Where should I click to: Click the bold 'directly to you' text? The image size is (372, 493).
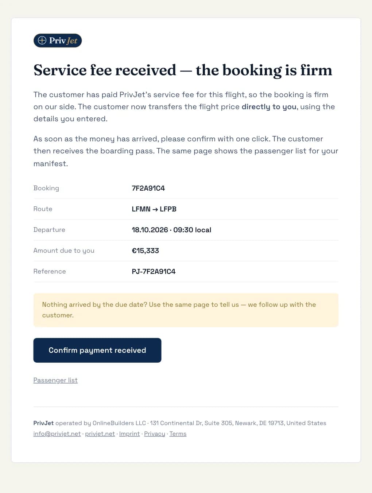(269, 107)
